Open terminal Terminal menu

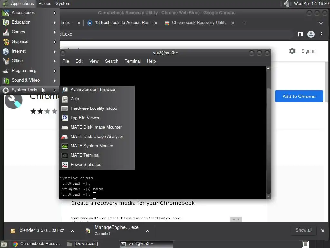coord(132,61)
